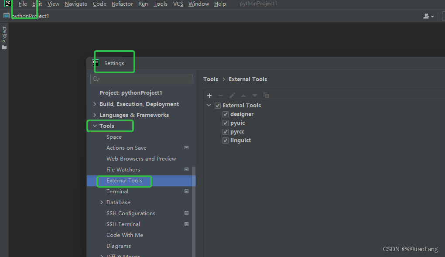Image resolution: width=445 pixels, height=257 pixels.
Task: Click the project marker icon beside Terminal
Action: (x=186, y=192)
